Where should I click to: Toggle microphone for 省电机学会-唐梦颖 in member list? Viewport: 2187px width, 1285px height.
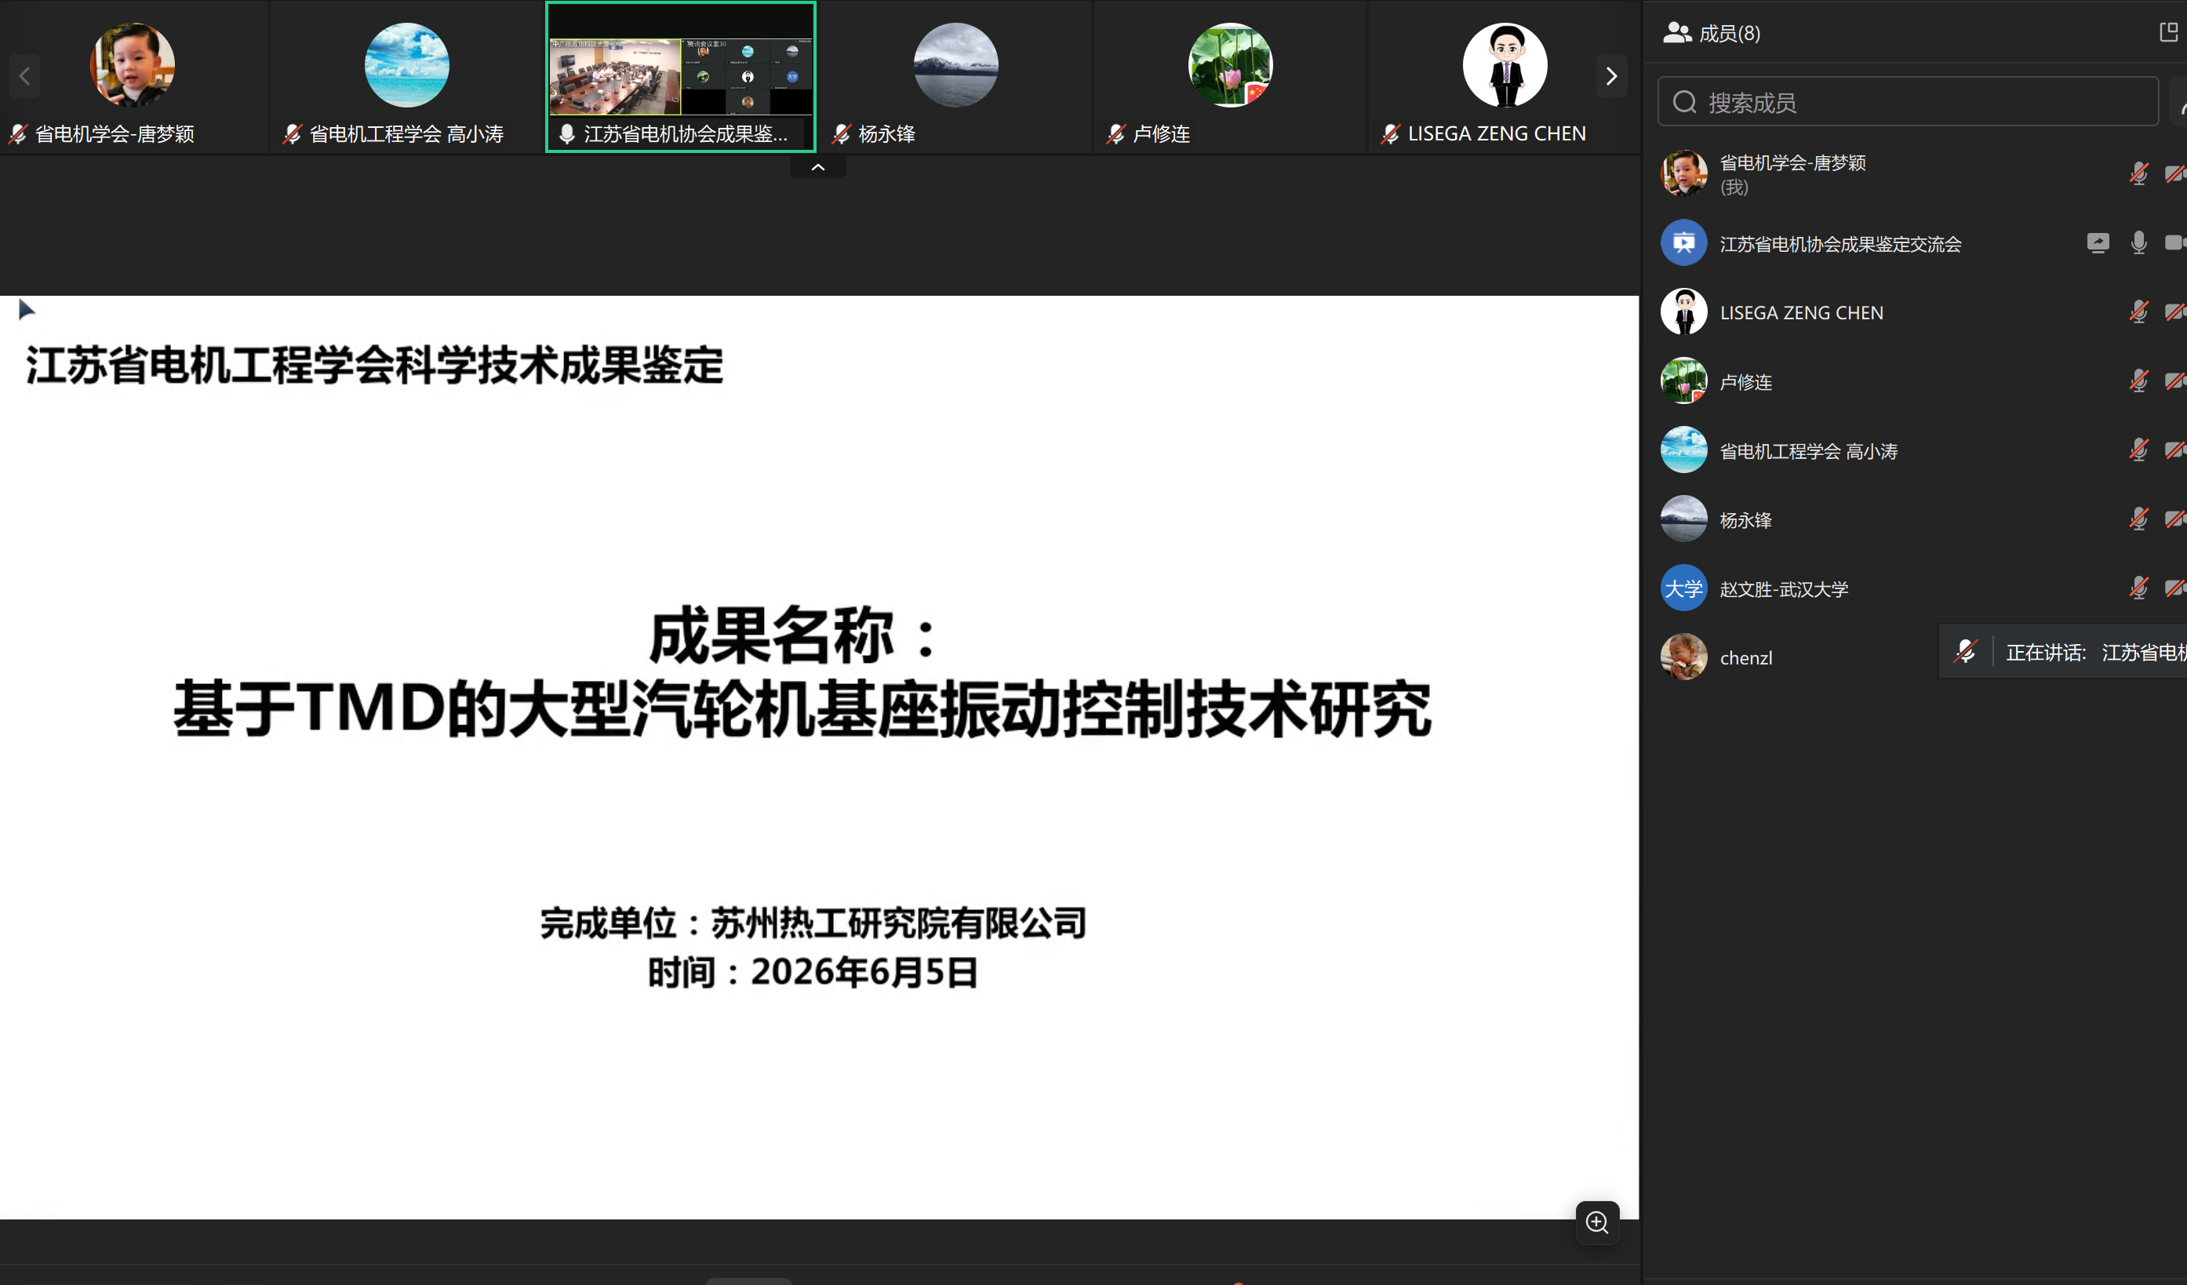pos(2138,173)
